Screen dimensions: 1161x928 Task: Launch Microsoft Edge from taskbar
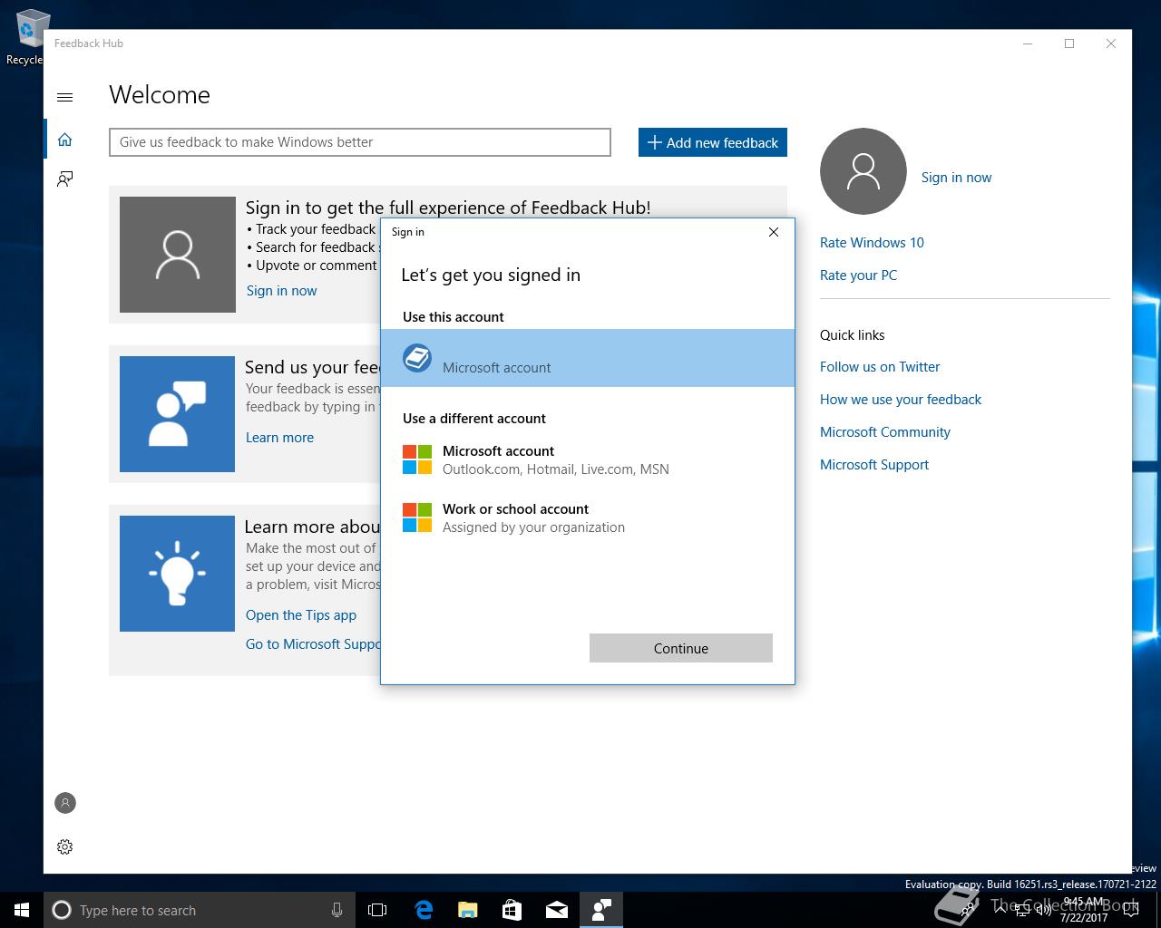424,910
